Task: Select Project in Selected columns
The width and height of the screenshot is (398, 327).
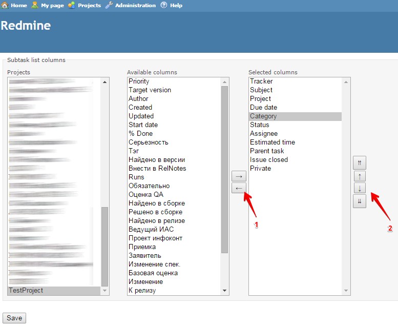Action: (295, 98)
